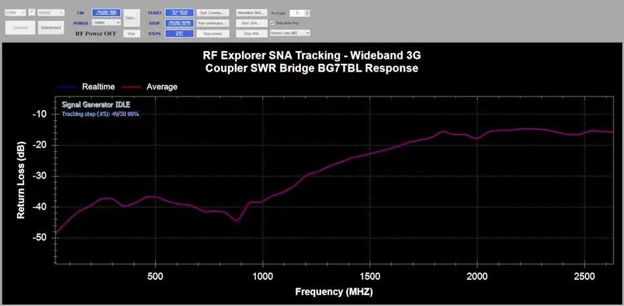Increase the Average value with up arrow
Viewport: 624px width, 306px height.
[x=307, y=10]
